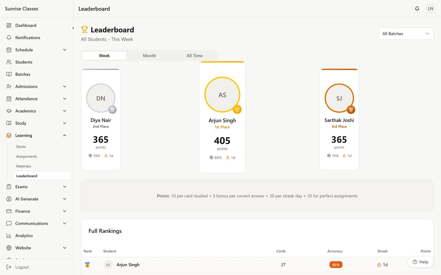Screen dimensions: 441x275
Task: Open Communications in the sidebar
Action: (x=36, y=223)
